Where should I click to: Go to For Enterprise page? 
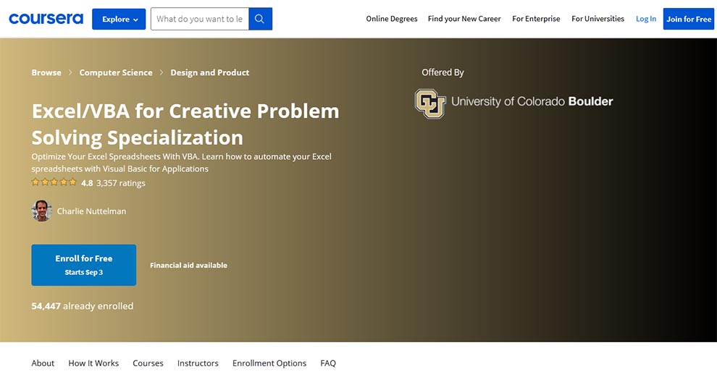click(x=536, y=19)
